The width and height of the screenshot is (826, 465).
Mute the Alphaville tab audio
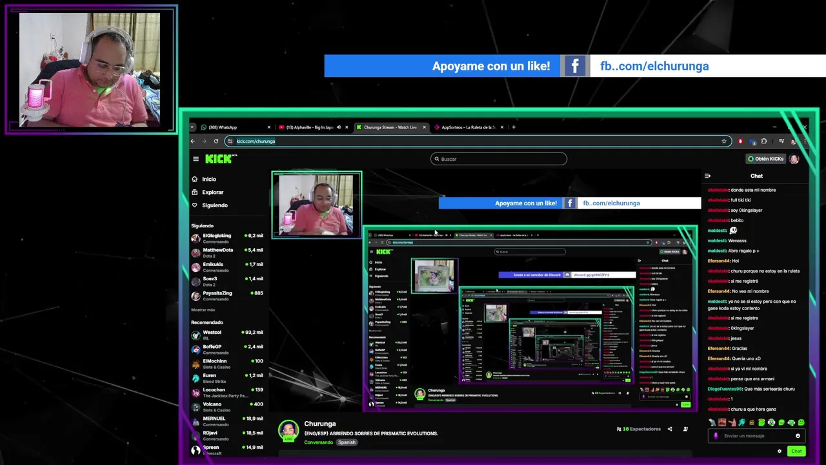(339, 127)
